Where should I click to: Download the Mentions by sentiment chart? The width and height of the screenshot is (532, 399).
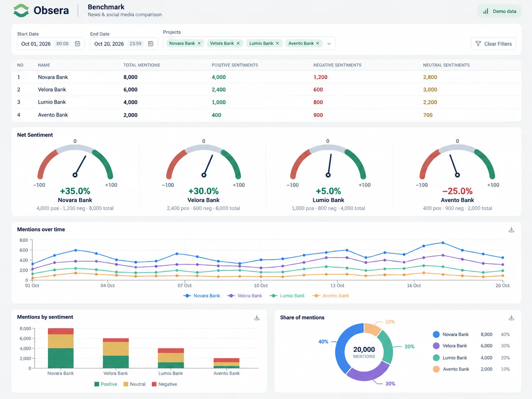pyautogui.click(x=257, y=317)
